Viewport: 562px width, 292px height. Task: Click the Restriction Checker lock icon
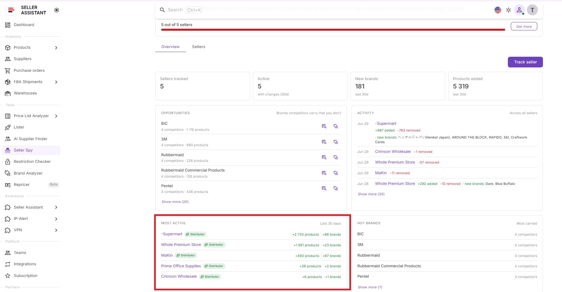[x=8, y=162]
